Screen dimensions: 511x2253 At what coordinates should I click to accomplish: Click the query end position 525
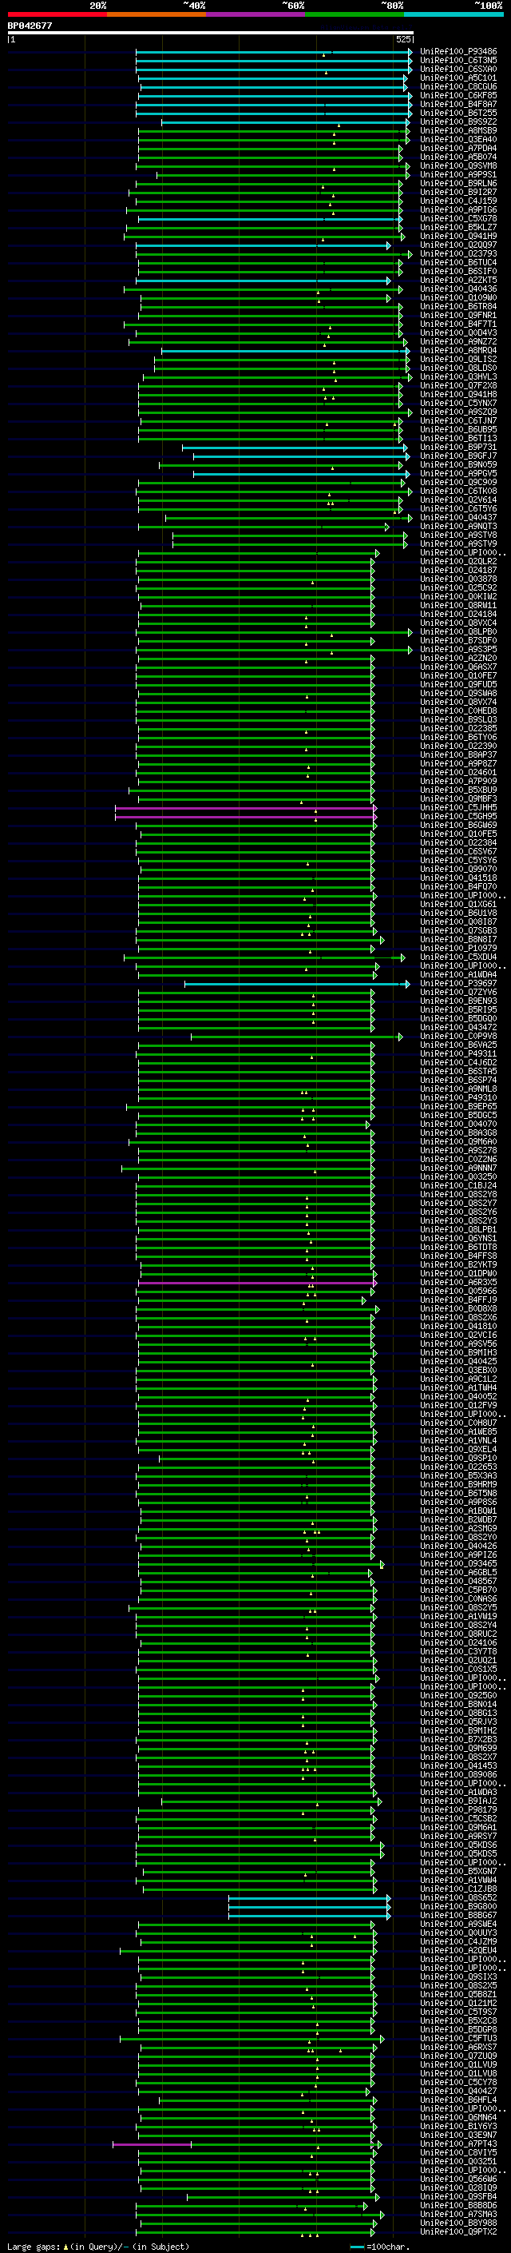403,39
